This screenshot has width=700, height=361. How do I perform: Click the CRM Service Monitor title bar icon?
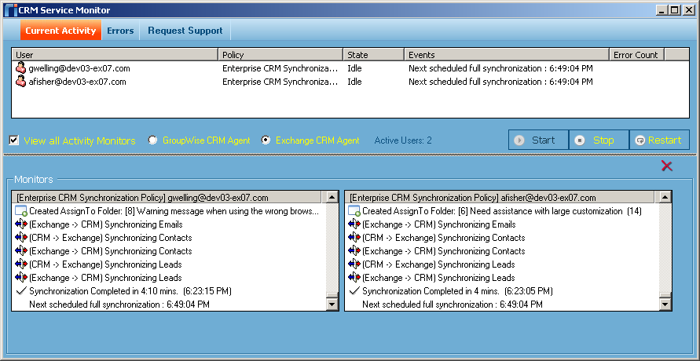click(10, 9)
